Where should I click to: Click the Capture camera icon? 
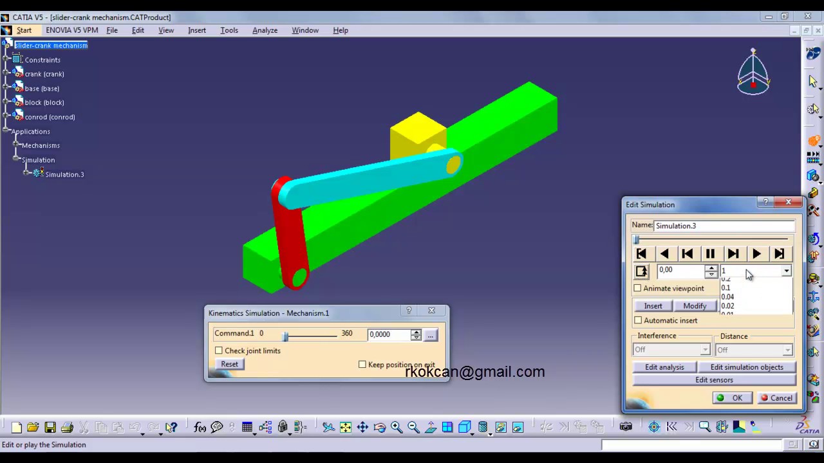pyautogui.click(x=626, y=427)
